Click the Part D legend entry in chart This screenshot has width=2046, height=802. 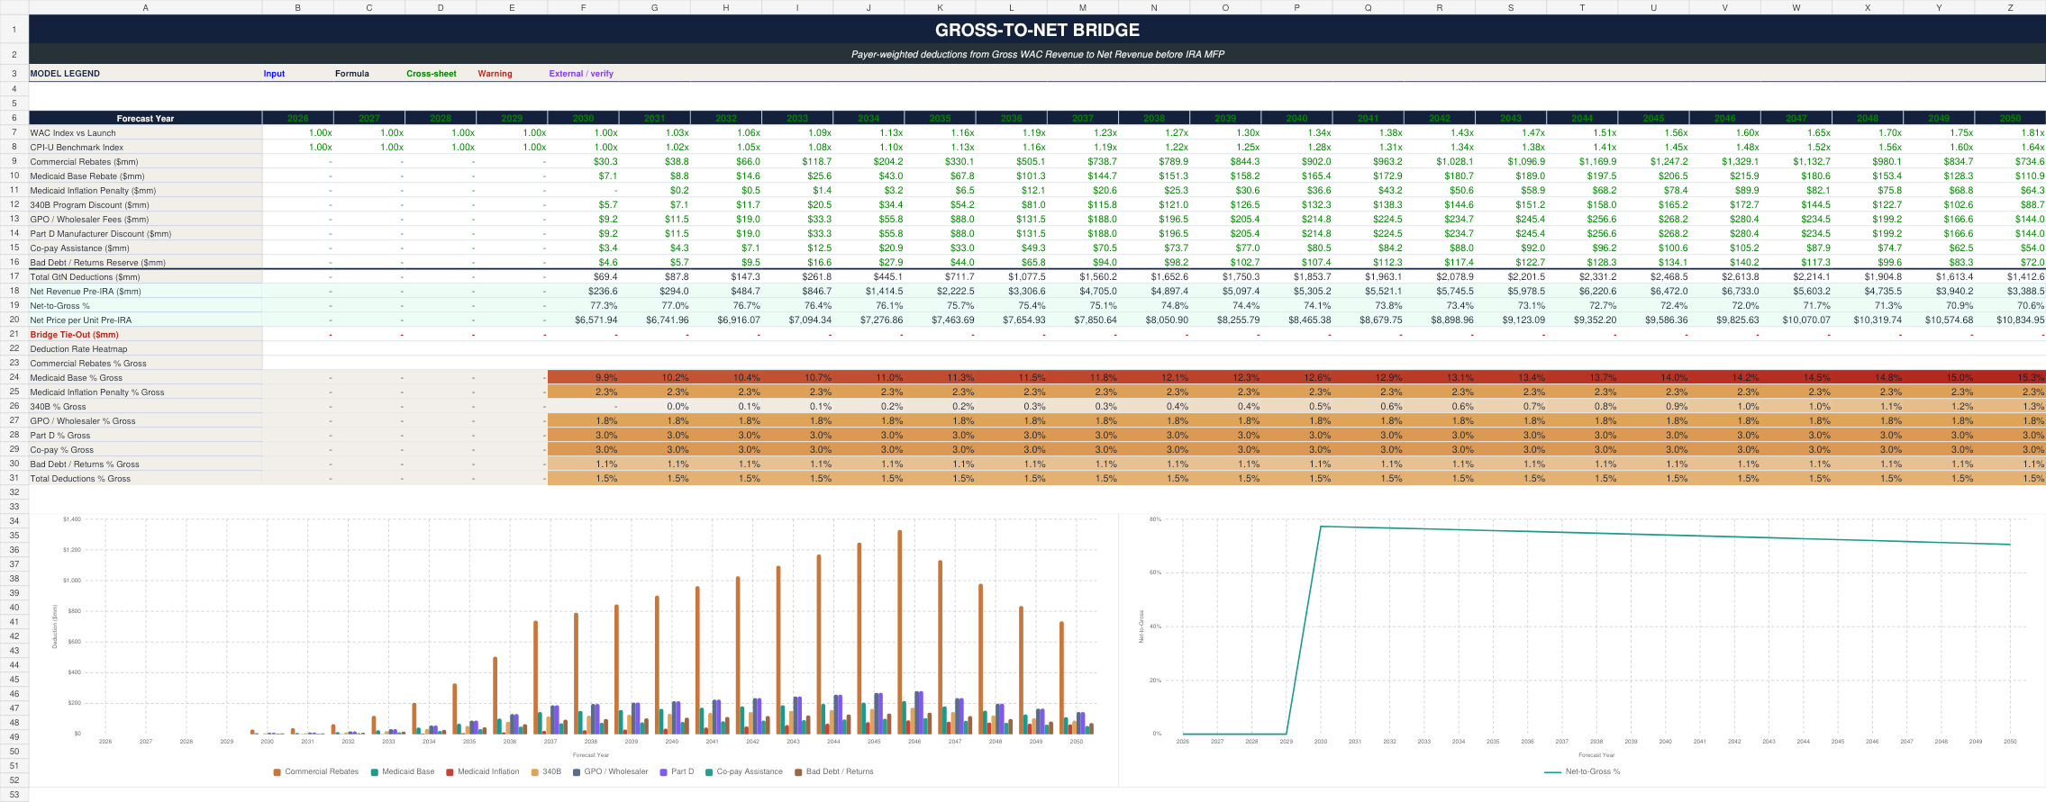click(x=677, y=771)
